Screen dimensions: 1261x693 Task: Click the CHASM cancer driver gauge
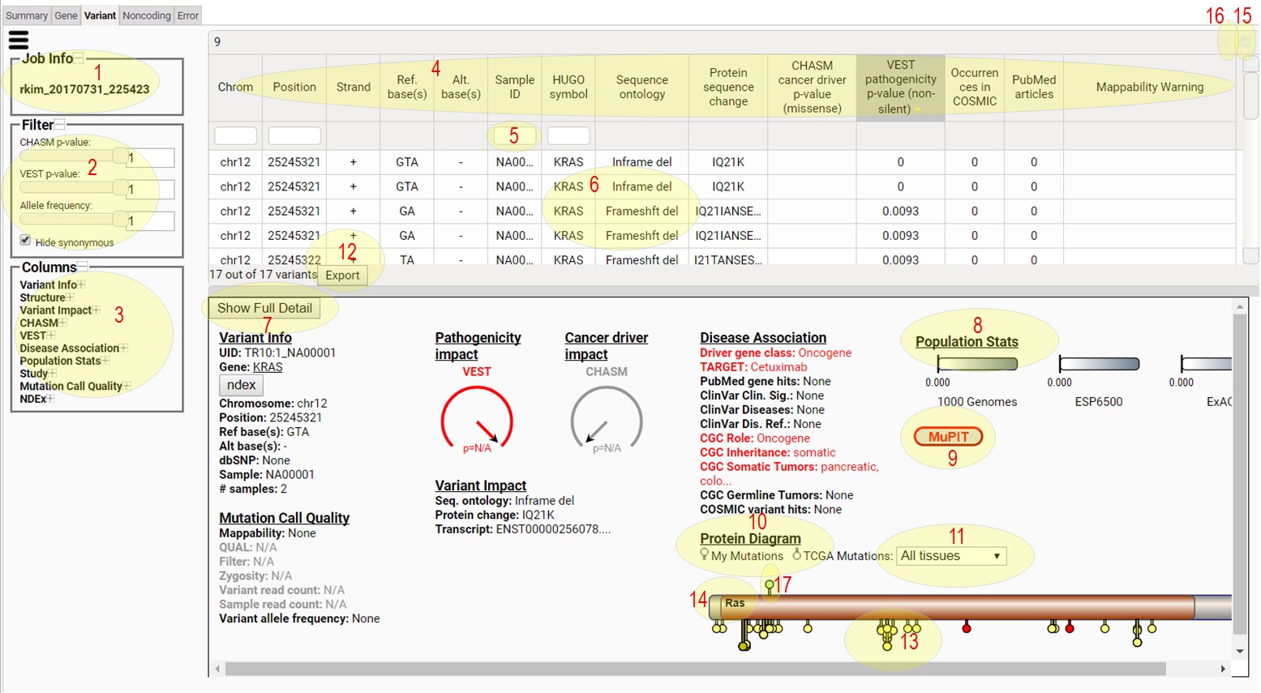tap(607, 419)
